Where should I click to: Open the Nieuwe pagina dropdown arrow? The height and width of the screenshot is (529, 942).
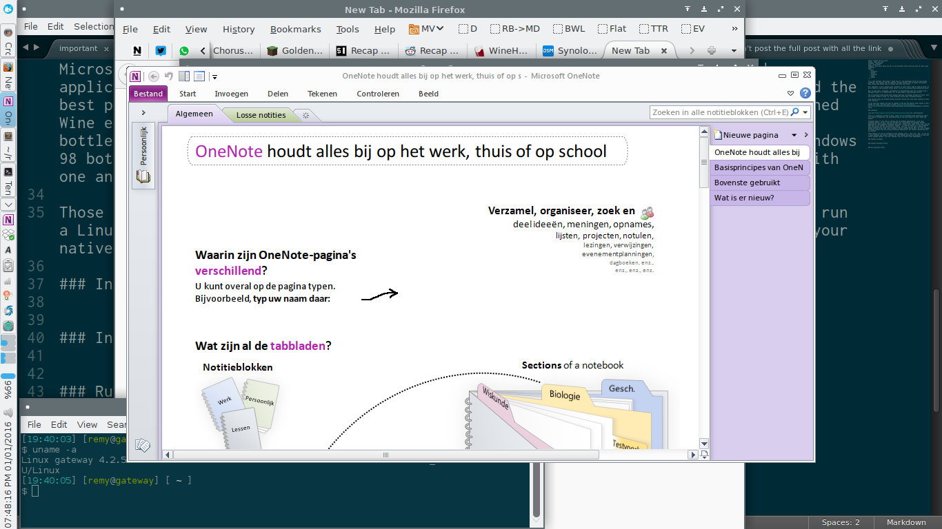pos(794,135)
